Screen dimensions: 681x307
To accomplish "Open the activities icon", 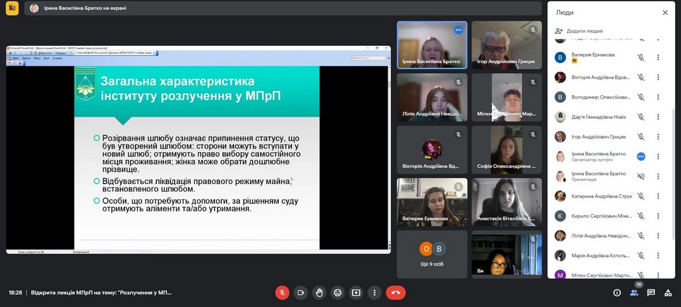I will coord(668,292).
